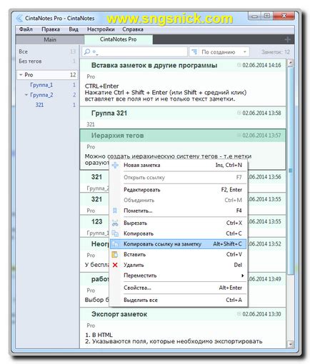This screenshot has width=310, height=364.
Task: Open Свойства... from context menu
Action: tap(178, 288)
